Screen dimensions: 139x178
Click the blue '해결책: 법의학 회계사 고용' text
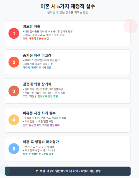[37, 68]
